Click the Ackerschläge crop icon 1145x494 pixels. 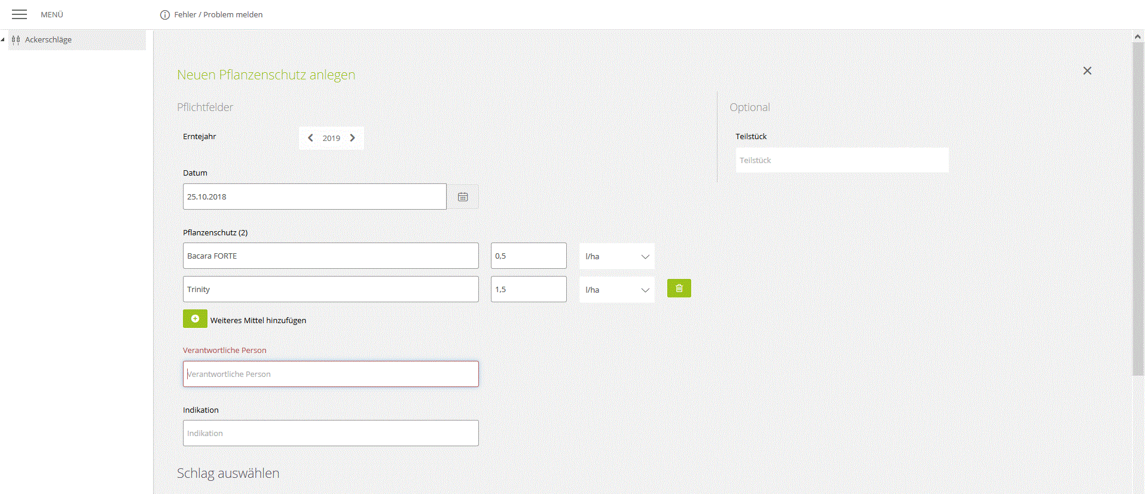coord(16,39)
